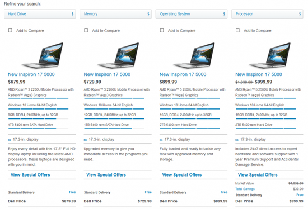Viewport: 308px width, 209px height.
Task: Open the Hard Drive filter dropdown
Action: click(x=40, y=14)
